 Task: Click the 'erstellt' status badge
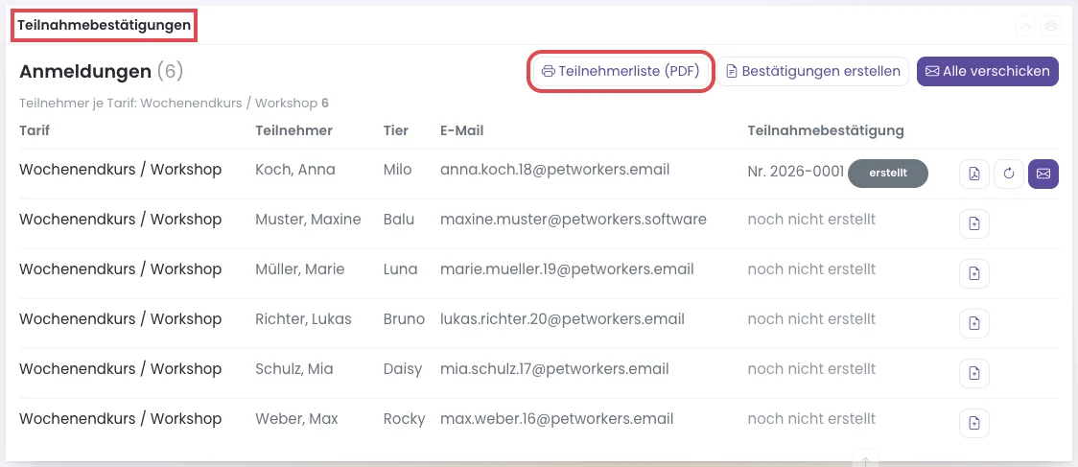887,174
